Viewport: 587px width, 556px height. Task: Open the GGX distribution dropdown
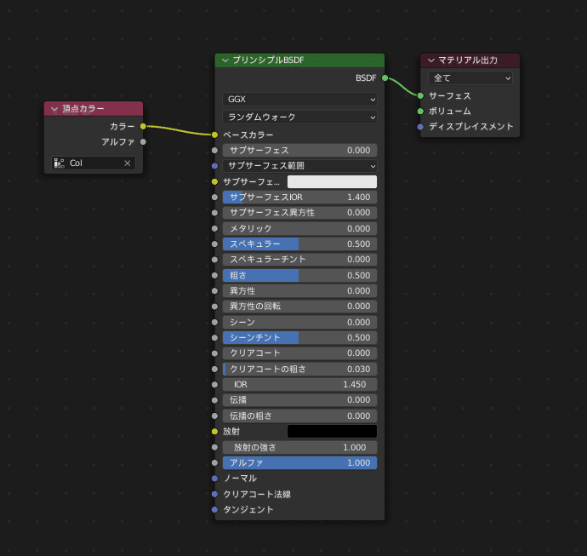click(299, 100)
